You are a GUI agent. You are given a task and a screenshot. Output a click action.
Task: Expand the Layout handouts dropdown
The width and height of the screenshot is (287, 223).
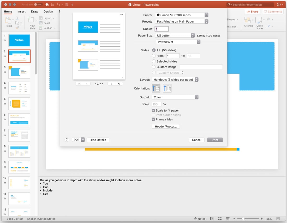175,80
